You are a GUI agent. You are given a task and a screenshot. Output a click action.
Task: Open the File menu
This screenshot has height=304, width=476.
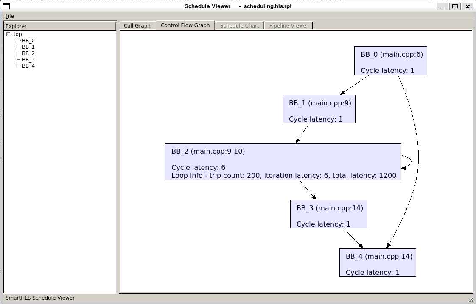tap(9, 16)
